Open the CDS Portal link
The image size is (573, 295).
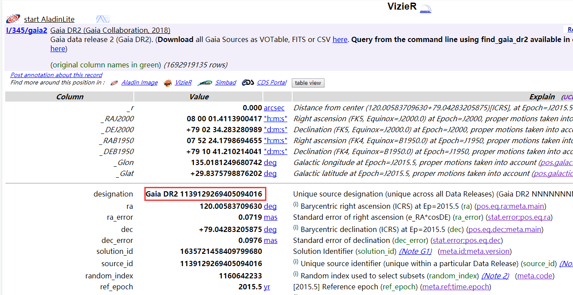[x=272, y=83]
